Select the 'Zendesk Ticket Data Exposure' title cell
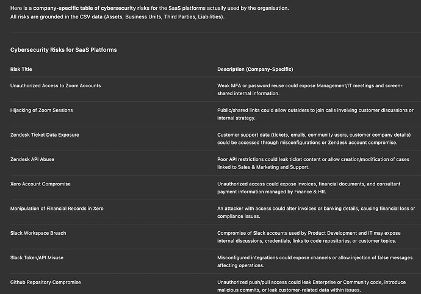 click(x=45, y=134)
